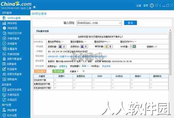Click the home icon beside the logo
The width and height of the screenshot is (174, 118).
35,7
